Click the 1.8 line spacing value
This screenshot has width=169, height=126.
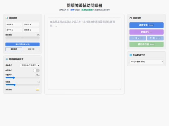click(38, 82)
